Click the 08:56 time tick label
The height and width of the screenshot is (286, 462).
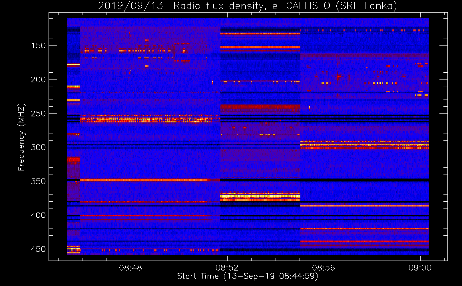[324, 268]
